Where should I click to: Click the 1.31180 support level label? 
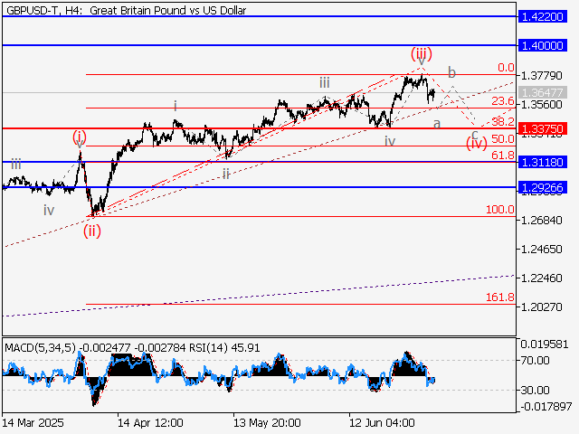[x=543, y=162]
